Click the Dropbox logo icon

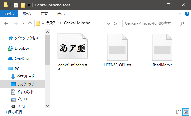tap(10, 48)
